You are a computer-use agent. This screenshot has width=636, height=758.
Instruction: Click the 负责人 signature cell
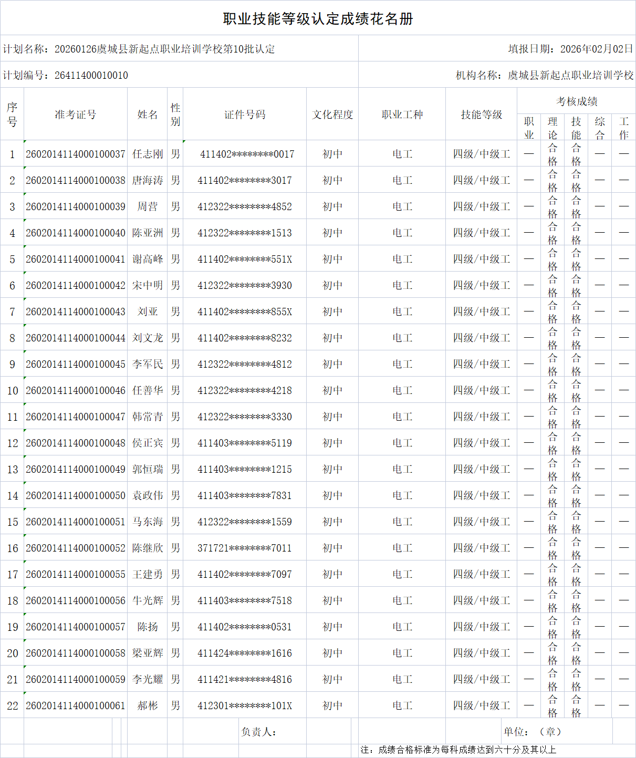point(260,731)
